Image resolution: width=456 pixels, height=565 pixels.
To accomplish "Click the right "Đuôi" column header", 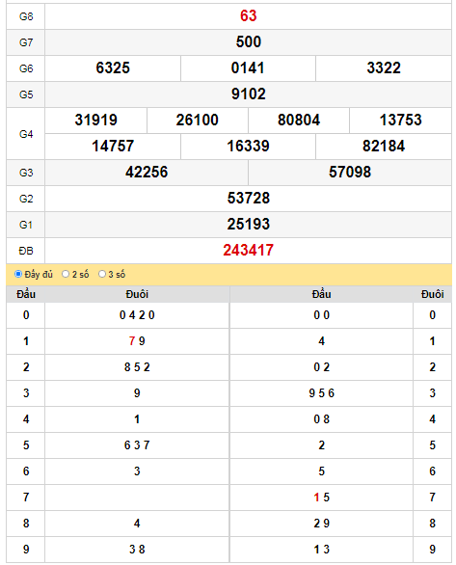I will click(x=432, y=294).
